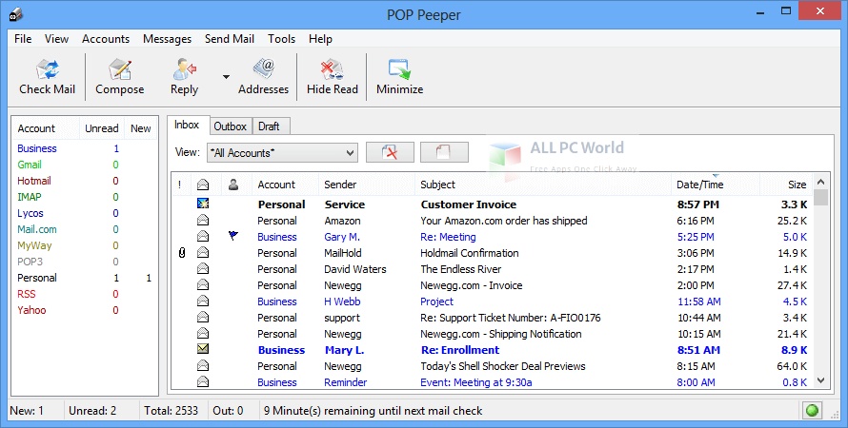The height and width of the screenshot is (428, 848).
Task: Select the Mail.com account
Action: pos(37,229)
